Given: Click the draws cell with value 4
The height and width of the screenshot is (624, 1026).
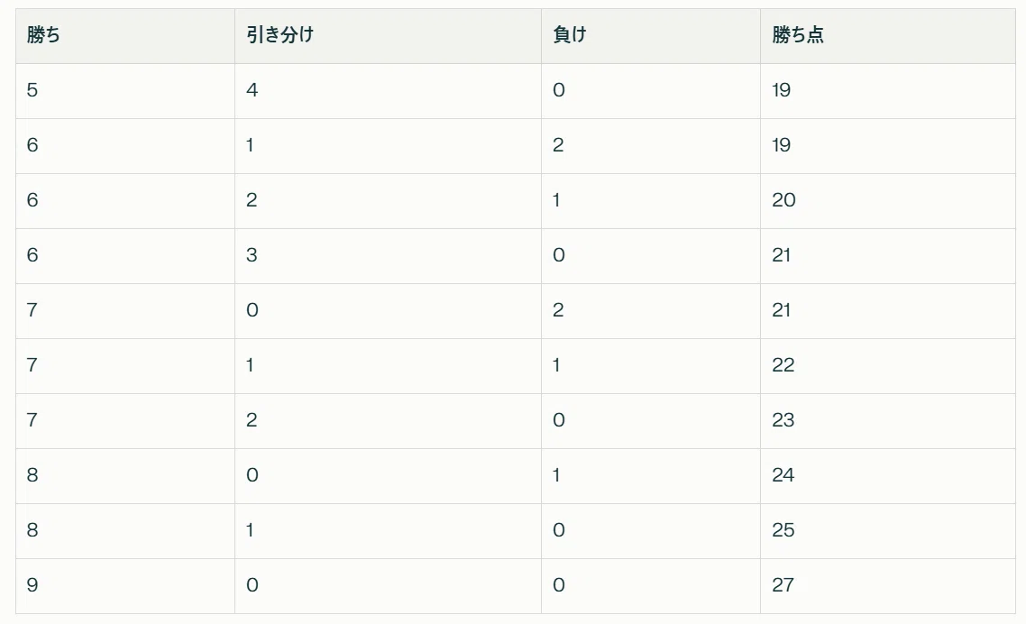Looking at the screenshot, I should click(388, 91).
